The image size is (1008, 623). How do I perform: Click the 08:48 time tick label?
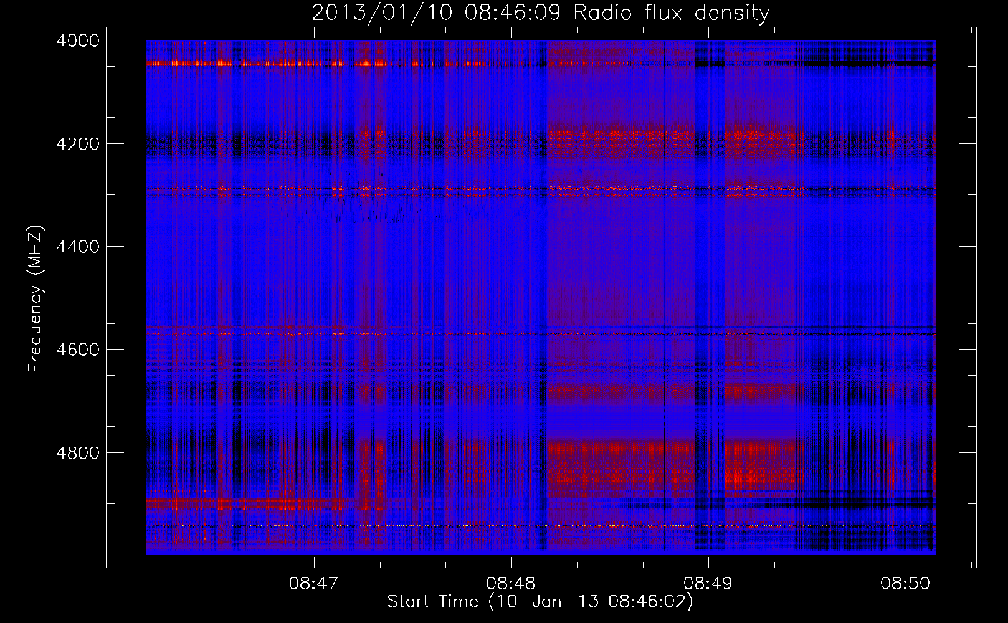(511, 583)
